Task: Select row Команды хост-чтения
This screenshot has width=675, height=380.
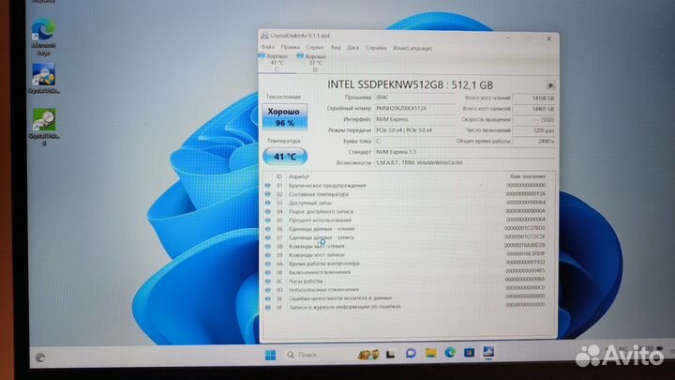Action: [406, 246]
